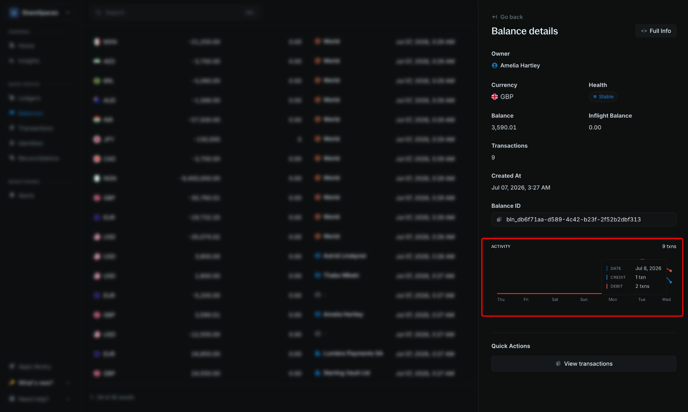Click the Balance ID bln_db6f71aa field
Screen dimensions: 688x412
pyautogui.click(x=584, y=219)
